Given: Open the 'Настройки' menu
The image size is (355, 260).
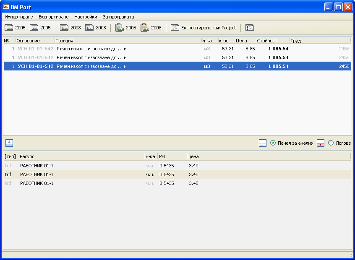Looking at the screenshot, I should (86, 17).
